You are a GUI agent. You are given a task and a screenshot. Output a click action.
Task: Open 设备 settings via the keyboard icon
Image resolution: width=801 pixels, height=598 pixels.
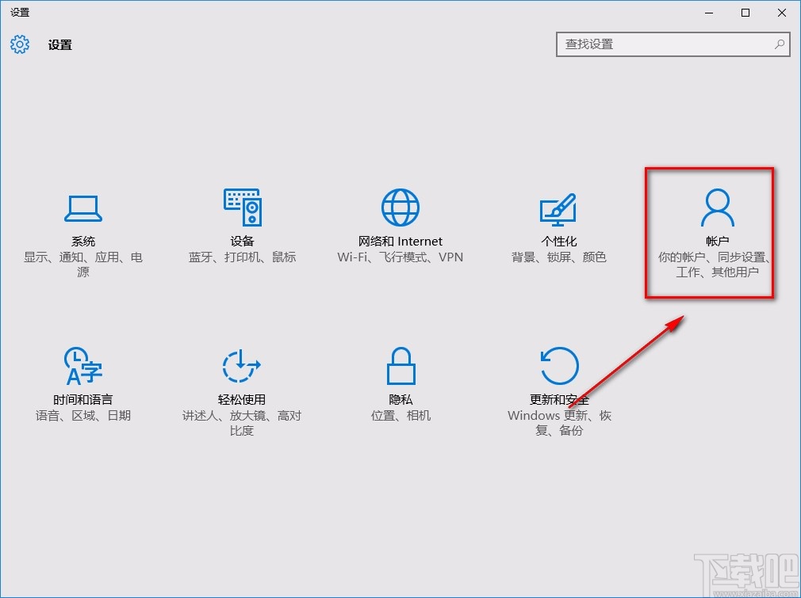coord(242,208)
